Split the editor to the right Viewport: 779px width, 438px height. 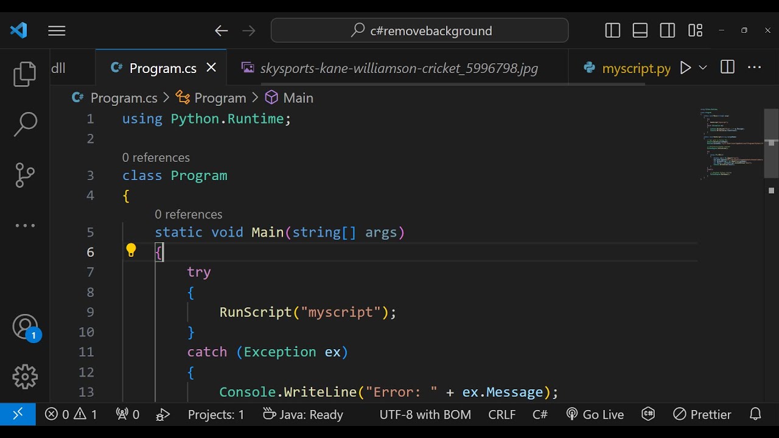(x=727, y=68)
